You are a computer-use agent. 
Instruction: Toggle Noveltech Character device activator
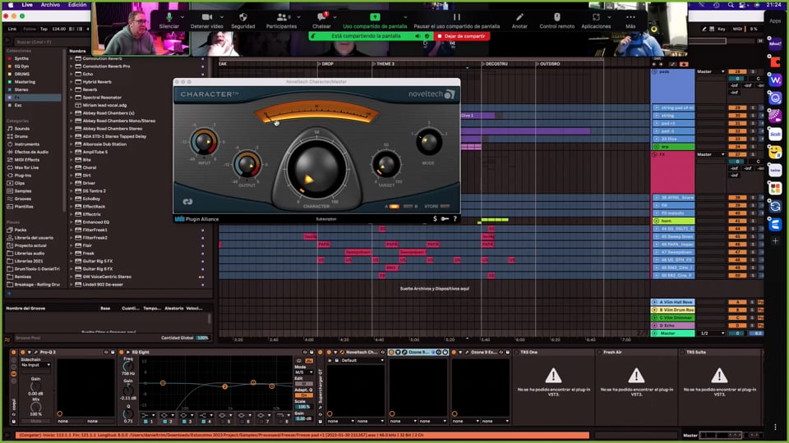[329, 352]
